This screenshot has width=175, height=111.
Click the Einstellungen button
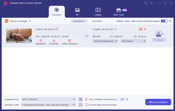tap(159, 40)
